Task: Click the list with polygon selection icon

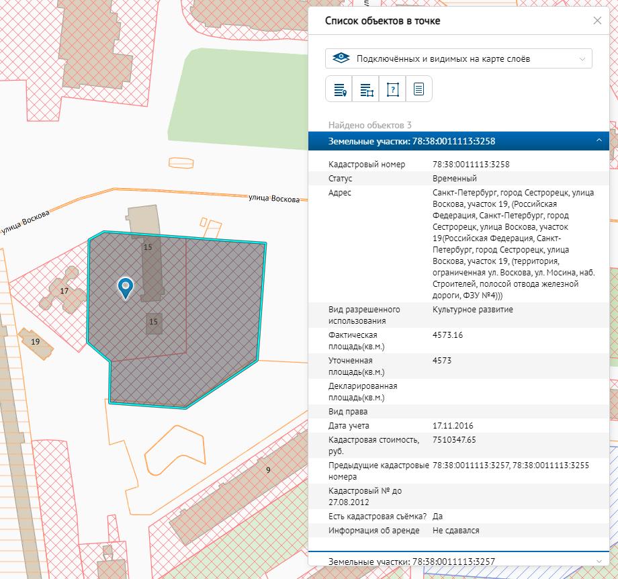Action: click(x=366, y=89)
